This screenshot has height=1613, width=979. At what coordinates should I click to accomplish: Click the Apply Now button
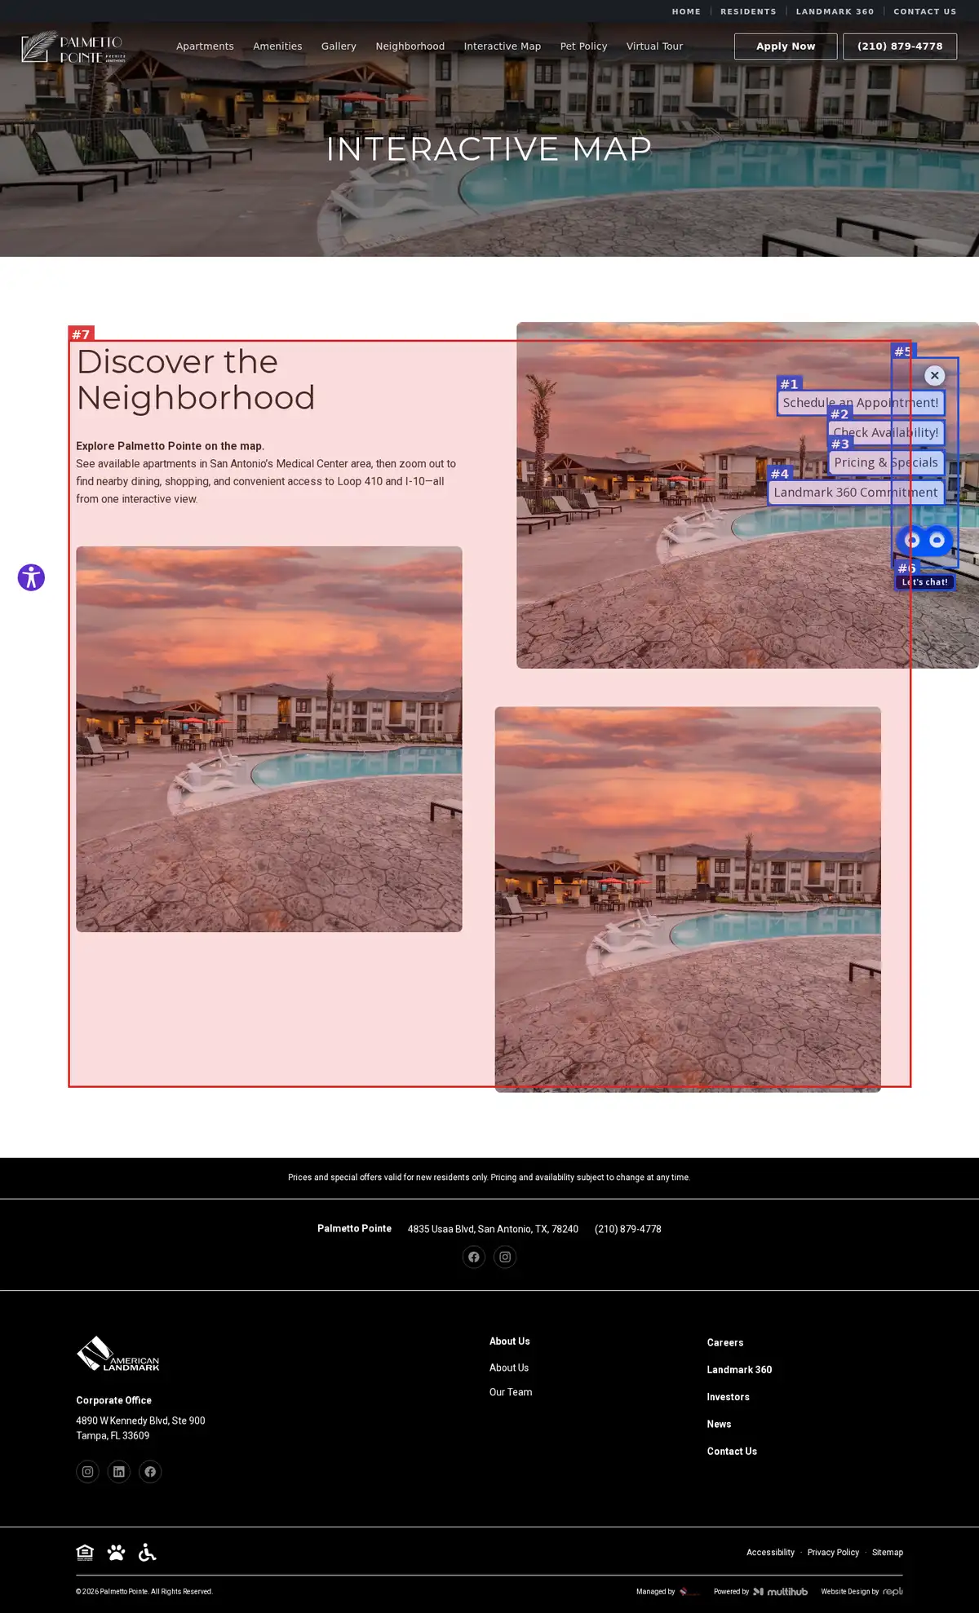tap(786, 46)
